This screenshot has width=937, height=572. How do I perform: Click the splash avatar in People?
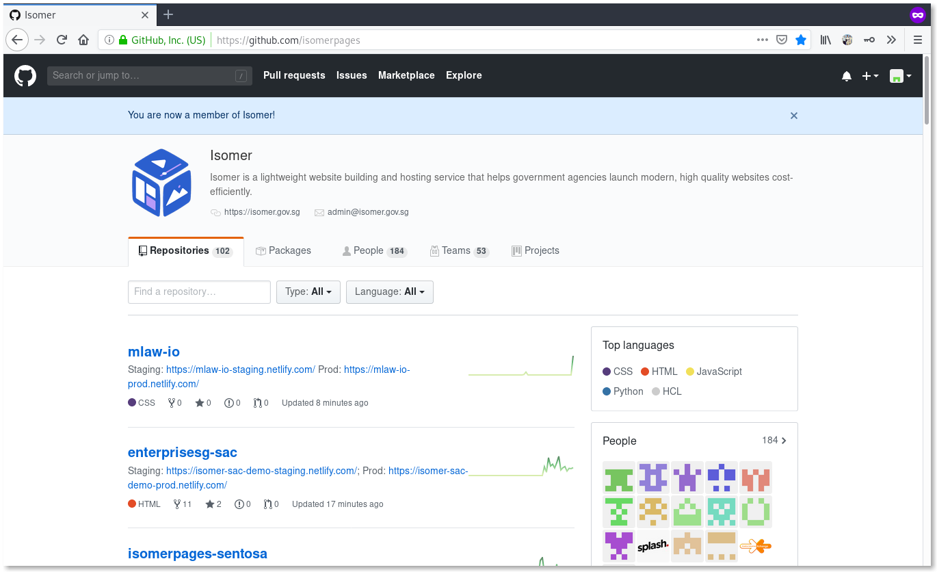[653, 546]
